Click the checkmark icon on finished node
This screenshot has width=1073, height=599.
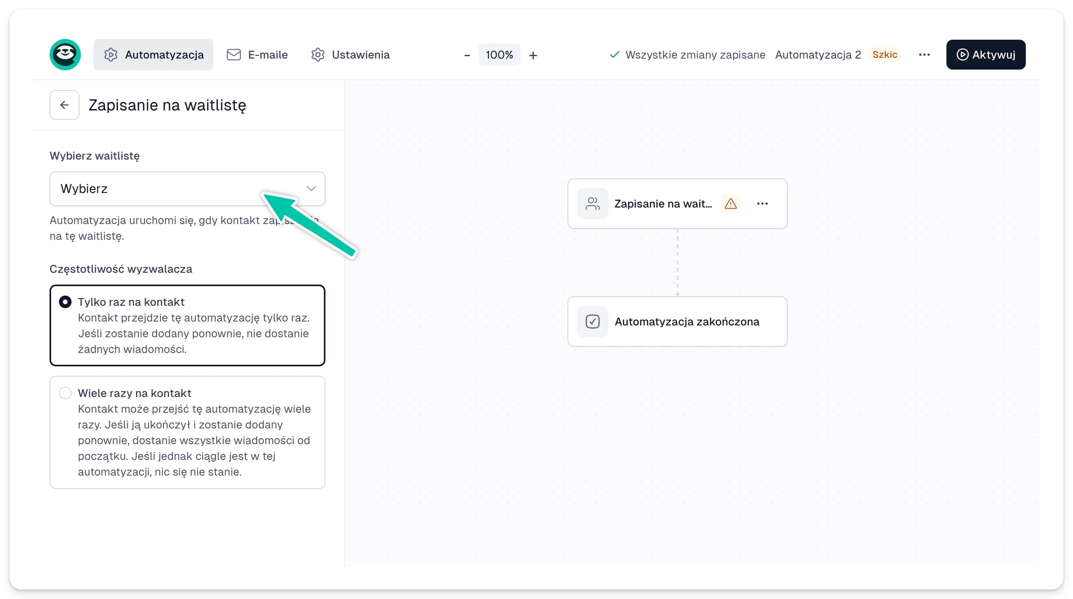[592, 321]
